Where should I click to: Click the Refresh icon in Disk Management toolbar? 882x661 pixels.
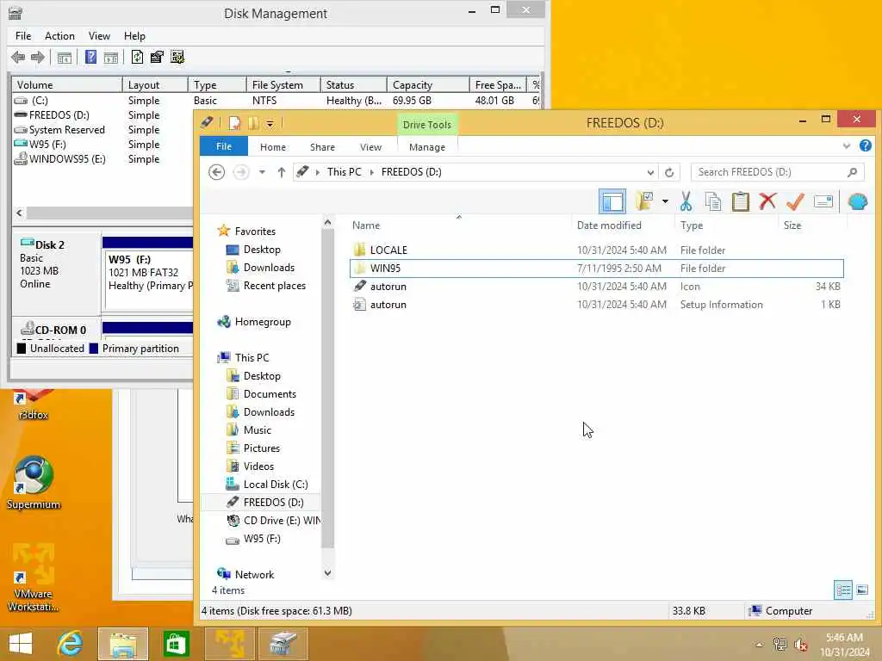[x=137, y=58]
